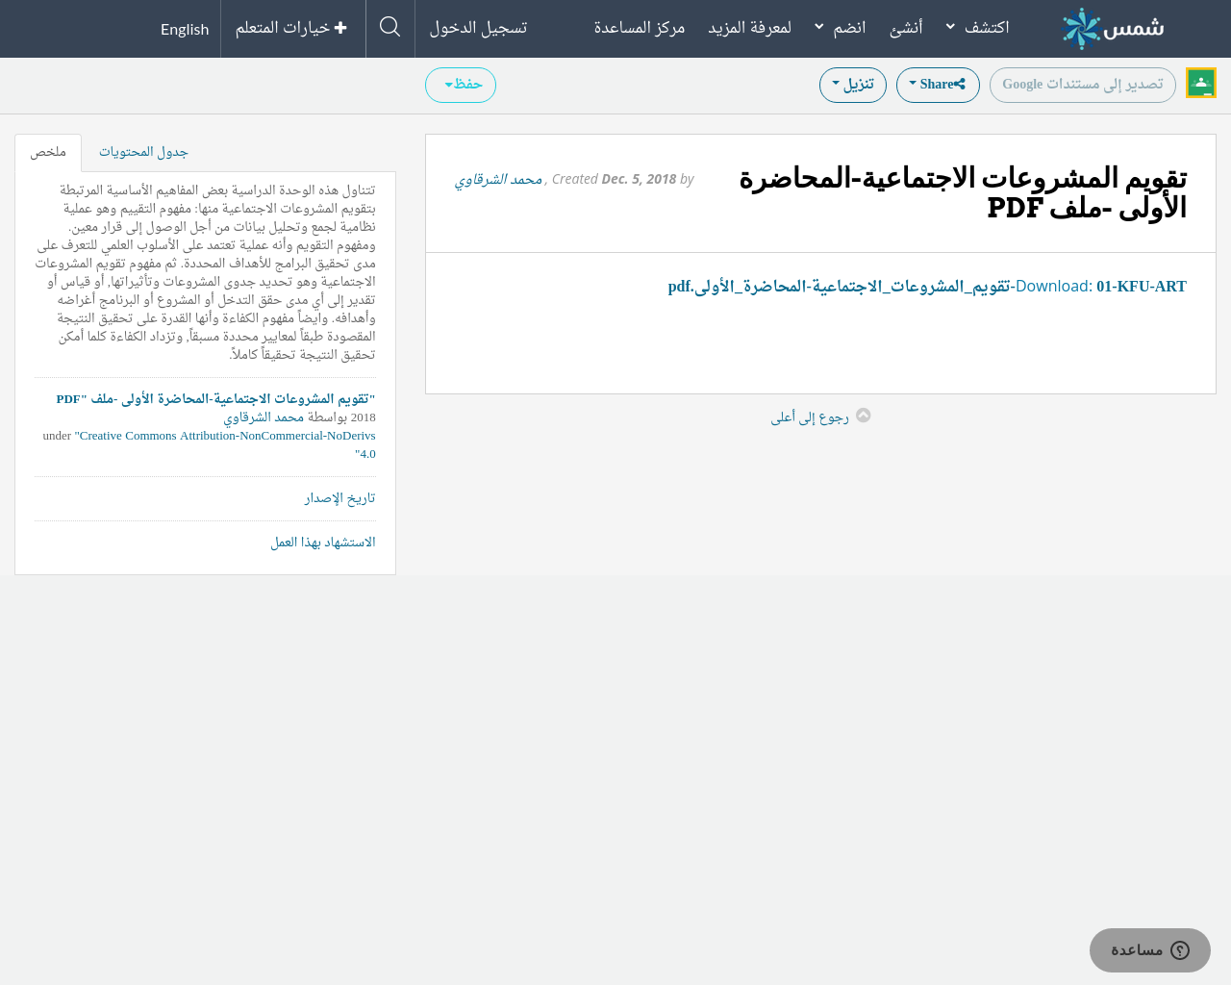Open author profile محمد الشرقاوي
1231x985 pixels.
pyautogui.click(x=498, y=177)
